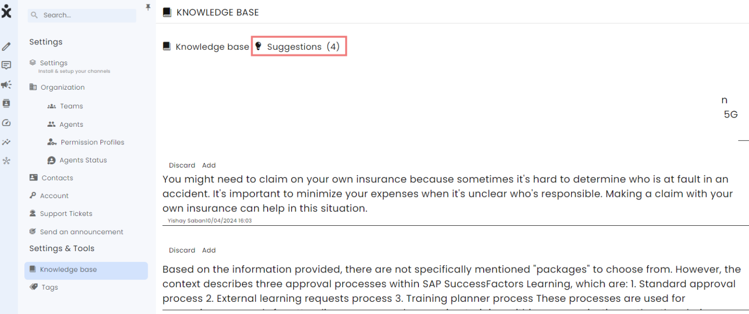Open the dashboard gauge icon
Screen dimensions: 749x314
click(6, 122)
